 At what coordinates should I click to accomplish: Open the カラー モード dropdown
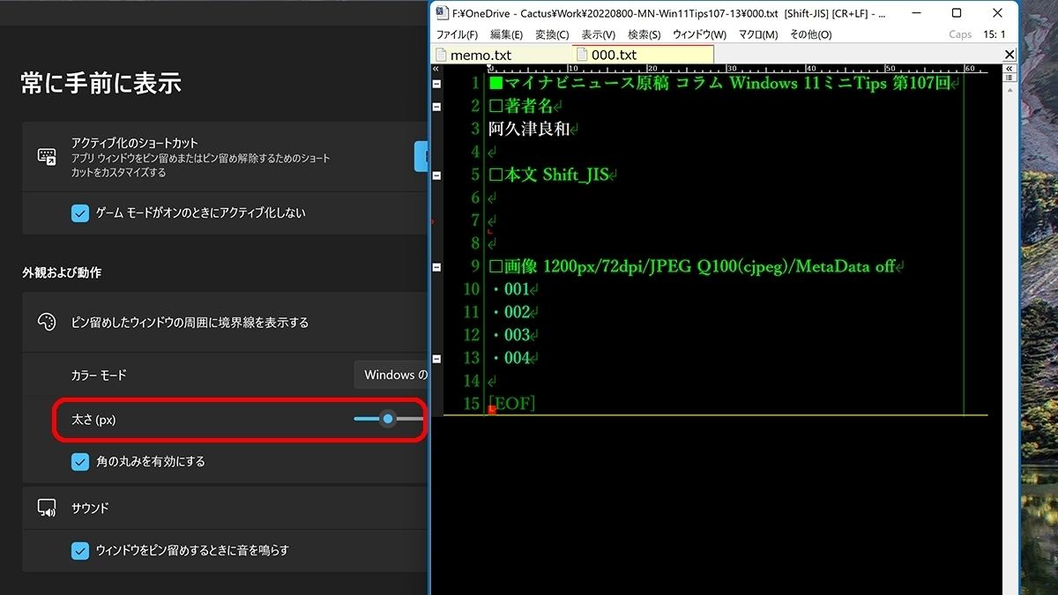[391, 375]
